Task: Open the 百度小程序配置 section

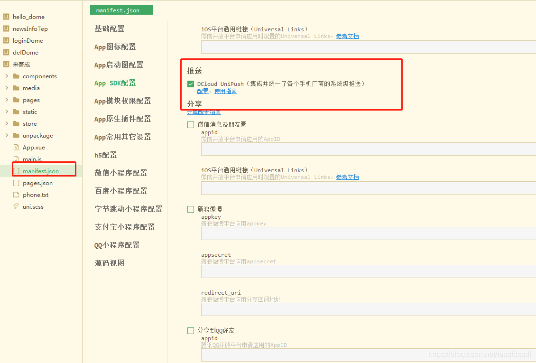Action: click(x=120, y=191)
